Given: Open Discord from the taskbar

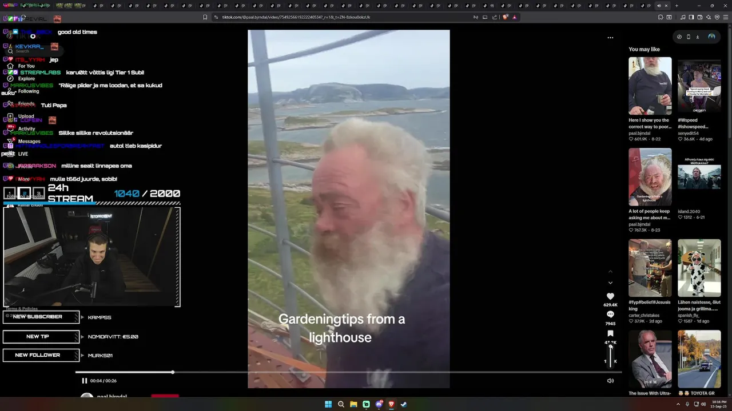Looking at the screenshot, I should (x=379, y=404).
